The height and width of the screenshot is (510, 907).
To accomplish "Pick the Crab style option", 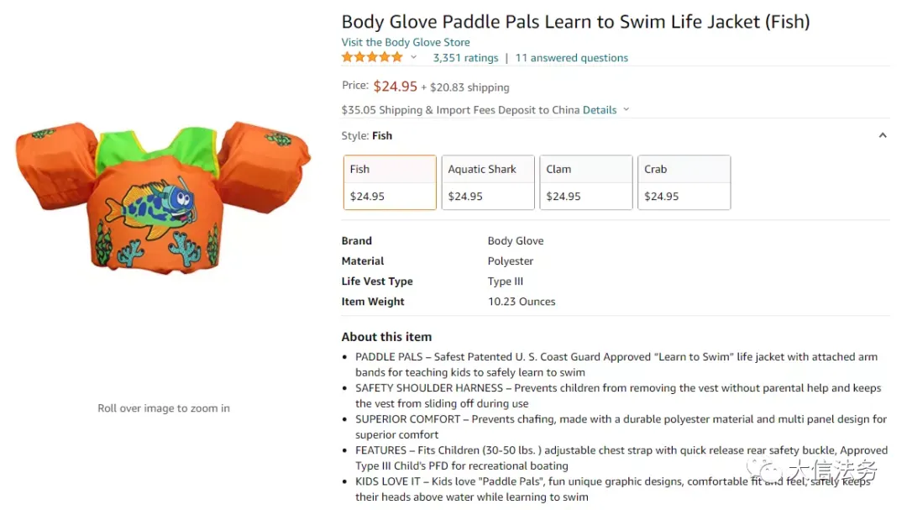I will (684, 182).
